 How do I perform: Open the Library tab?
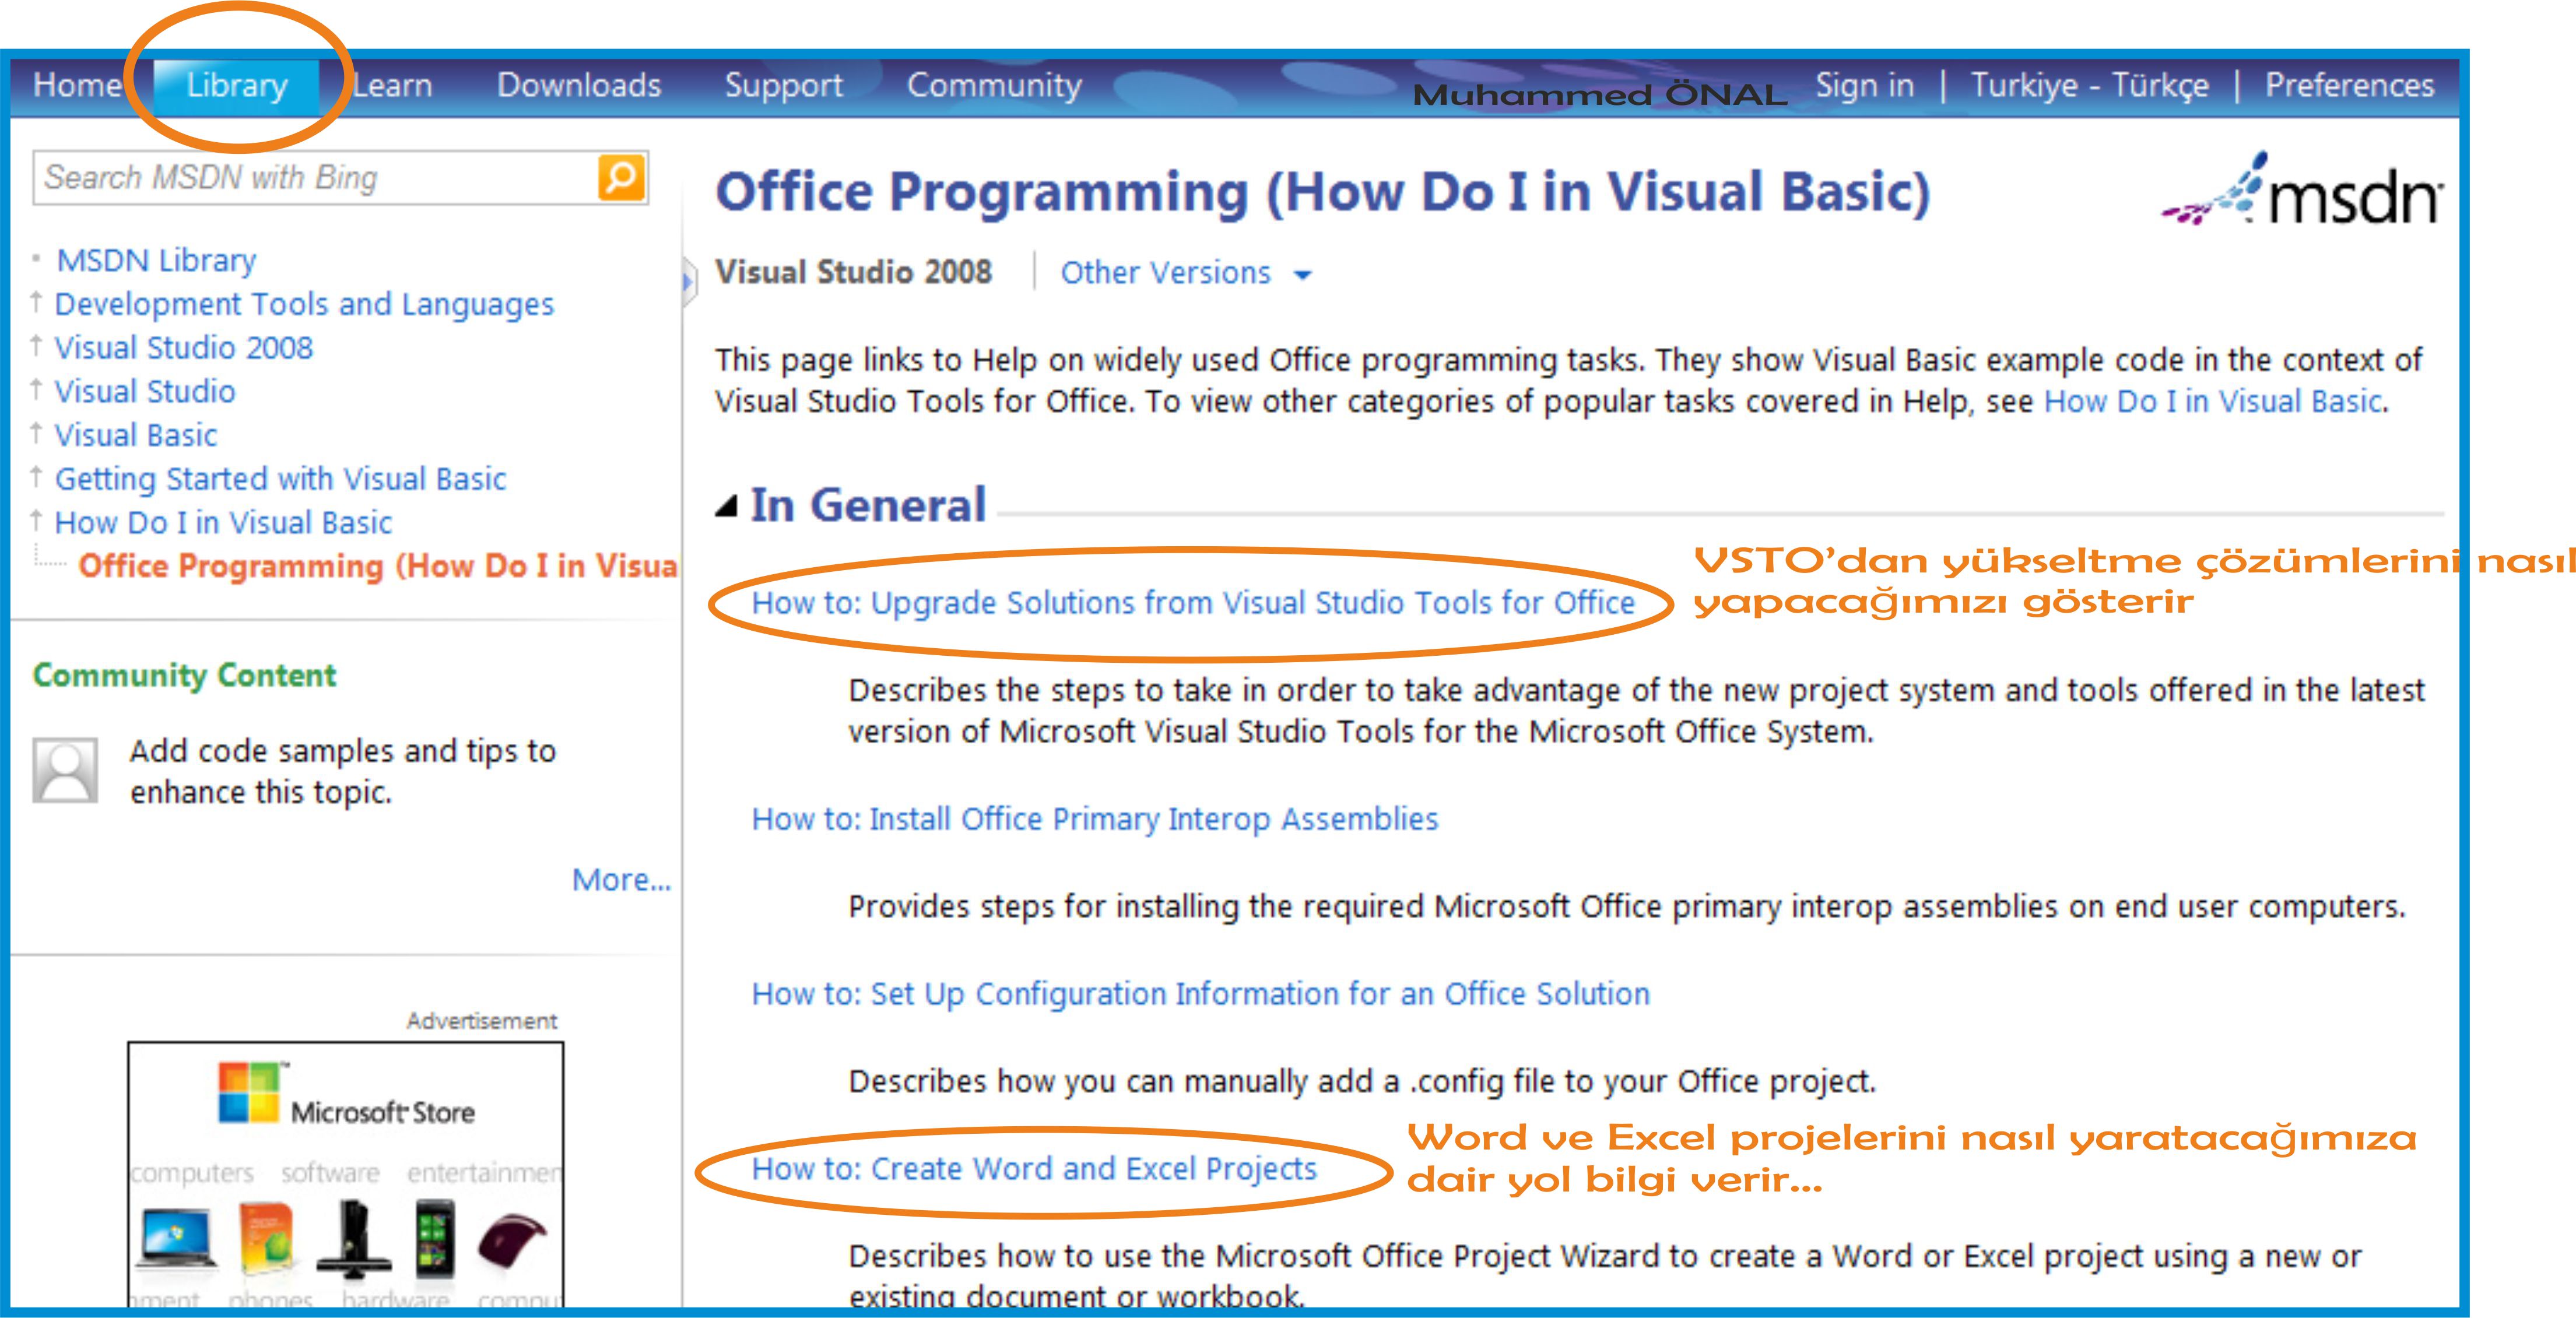click(237, 86)
